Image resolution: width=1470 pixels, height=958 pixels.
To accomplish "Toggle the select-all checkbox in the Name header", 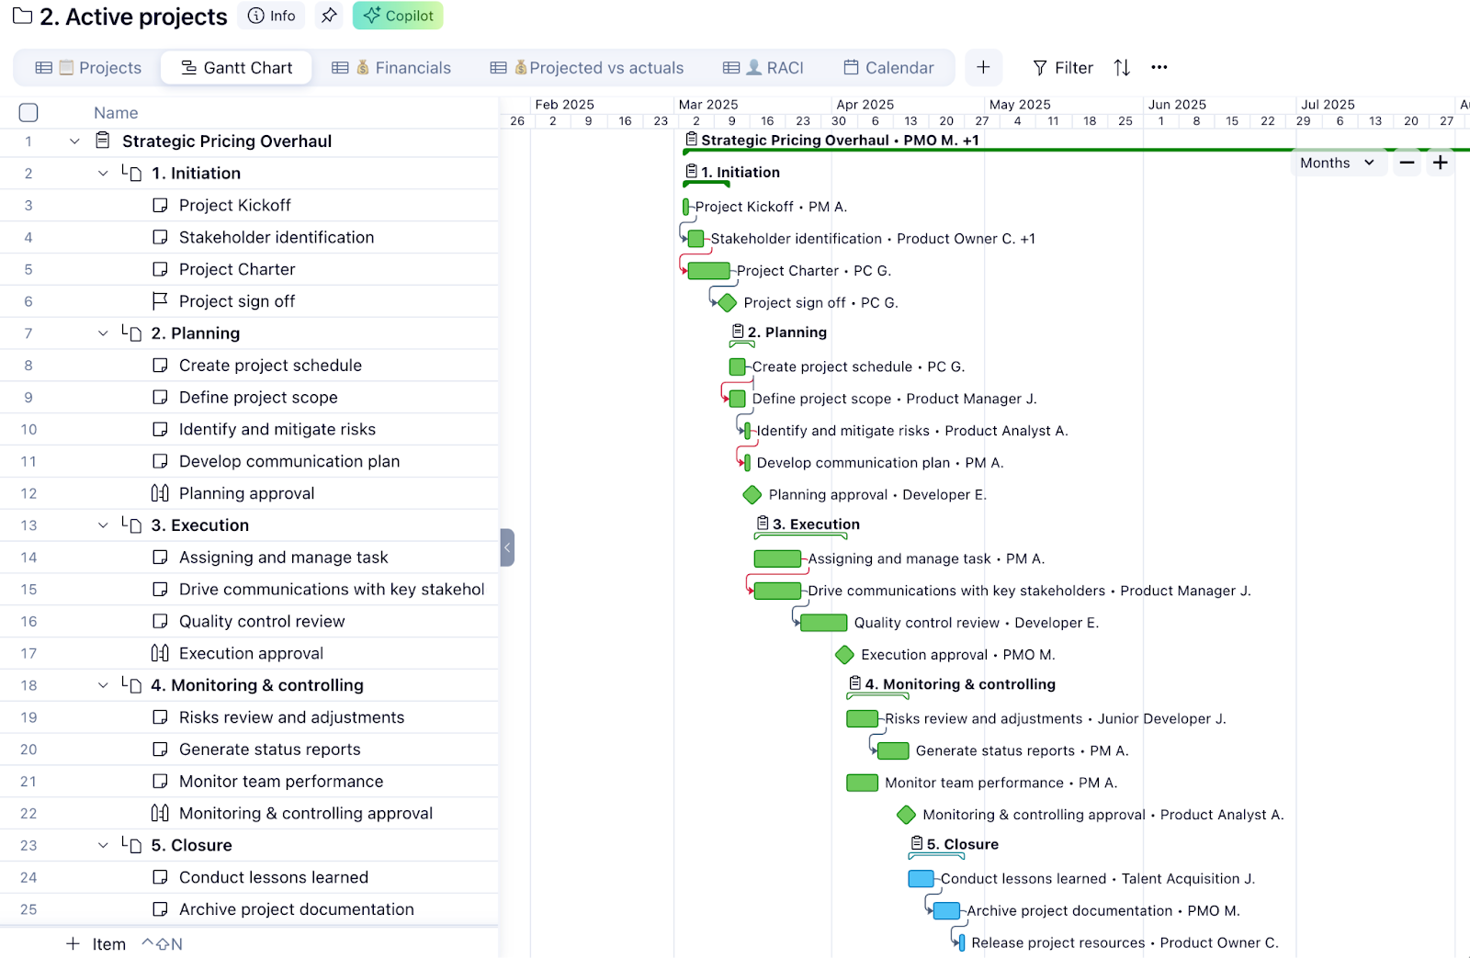I will pyautogui.click(x=28, y=112).
